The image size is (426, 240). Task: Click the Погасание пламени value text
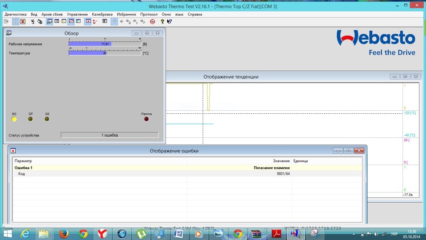pos(272,168)
